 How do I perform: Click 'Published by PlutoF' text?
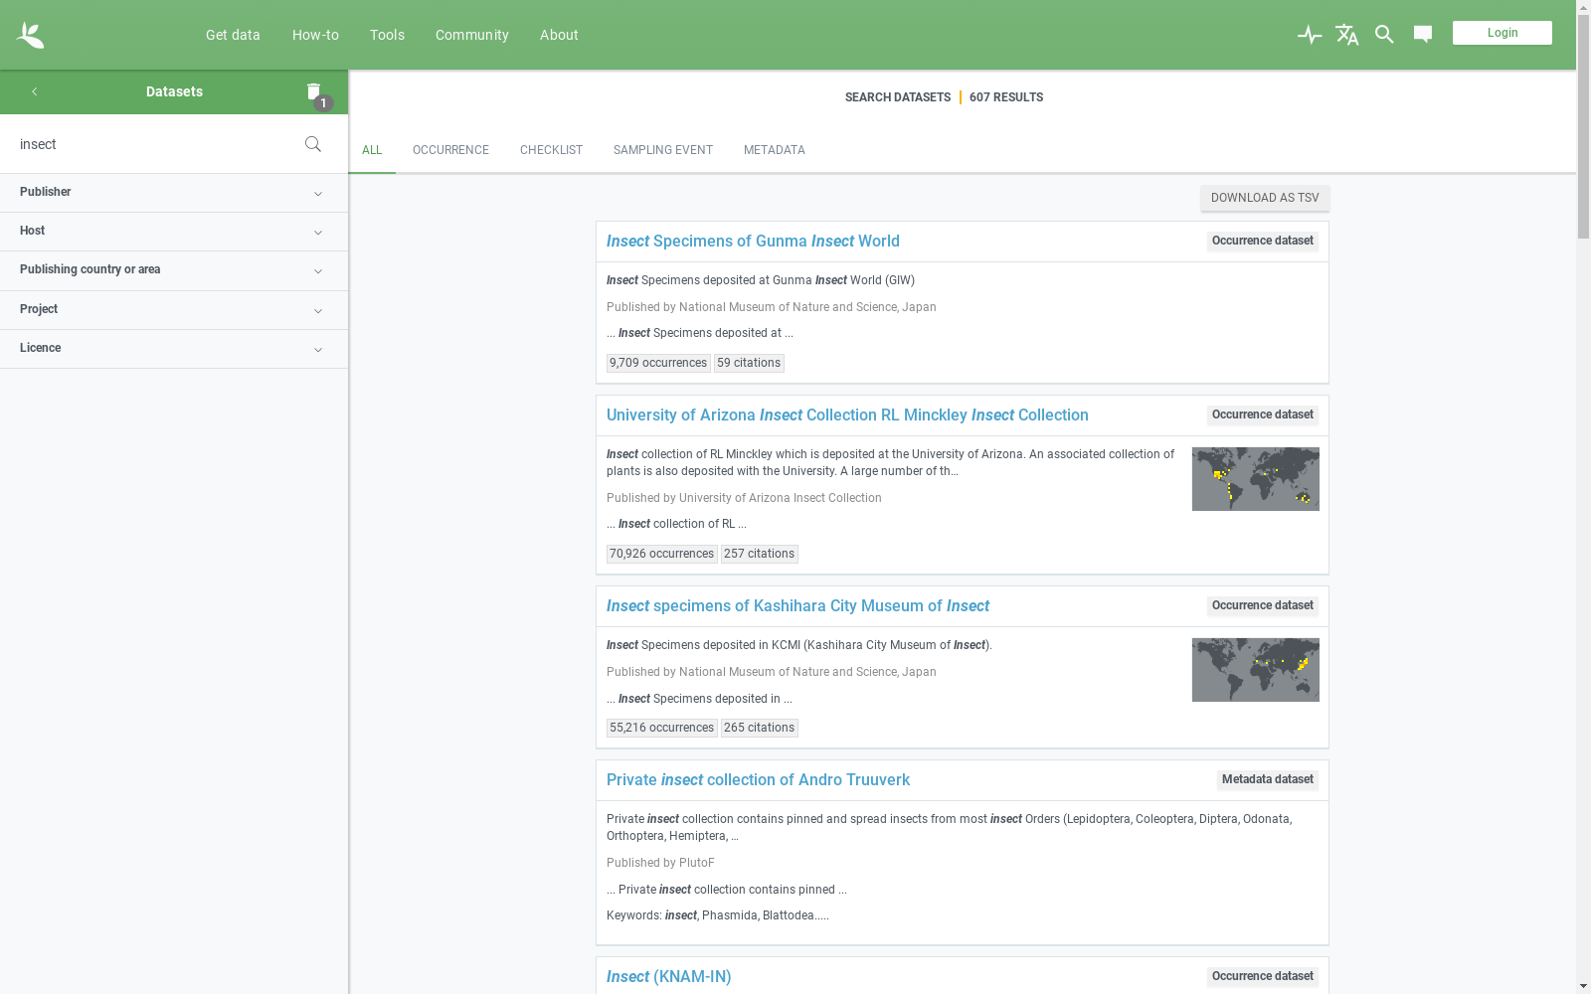coord(660,863)
